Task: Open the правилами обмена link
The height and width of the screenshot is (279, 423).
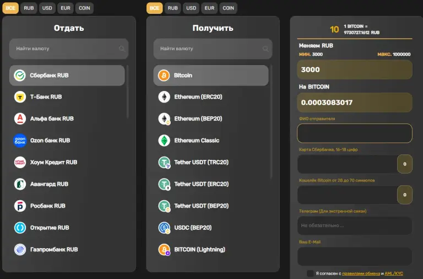Action: [361, 273]
